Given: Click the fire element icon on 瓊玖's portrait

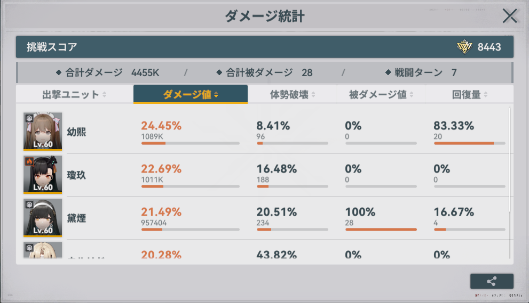Looking at the screenshot, I should tap(29, 161).
